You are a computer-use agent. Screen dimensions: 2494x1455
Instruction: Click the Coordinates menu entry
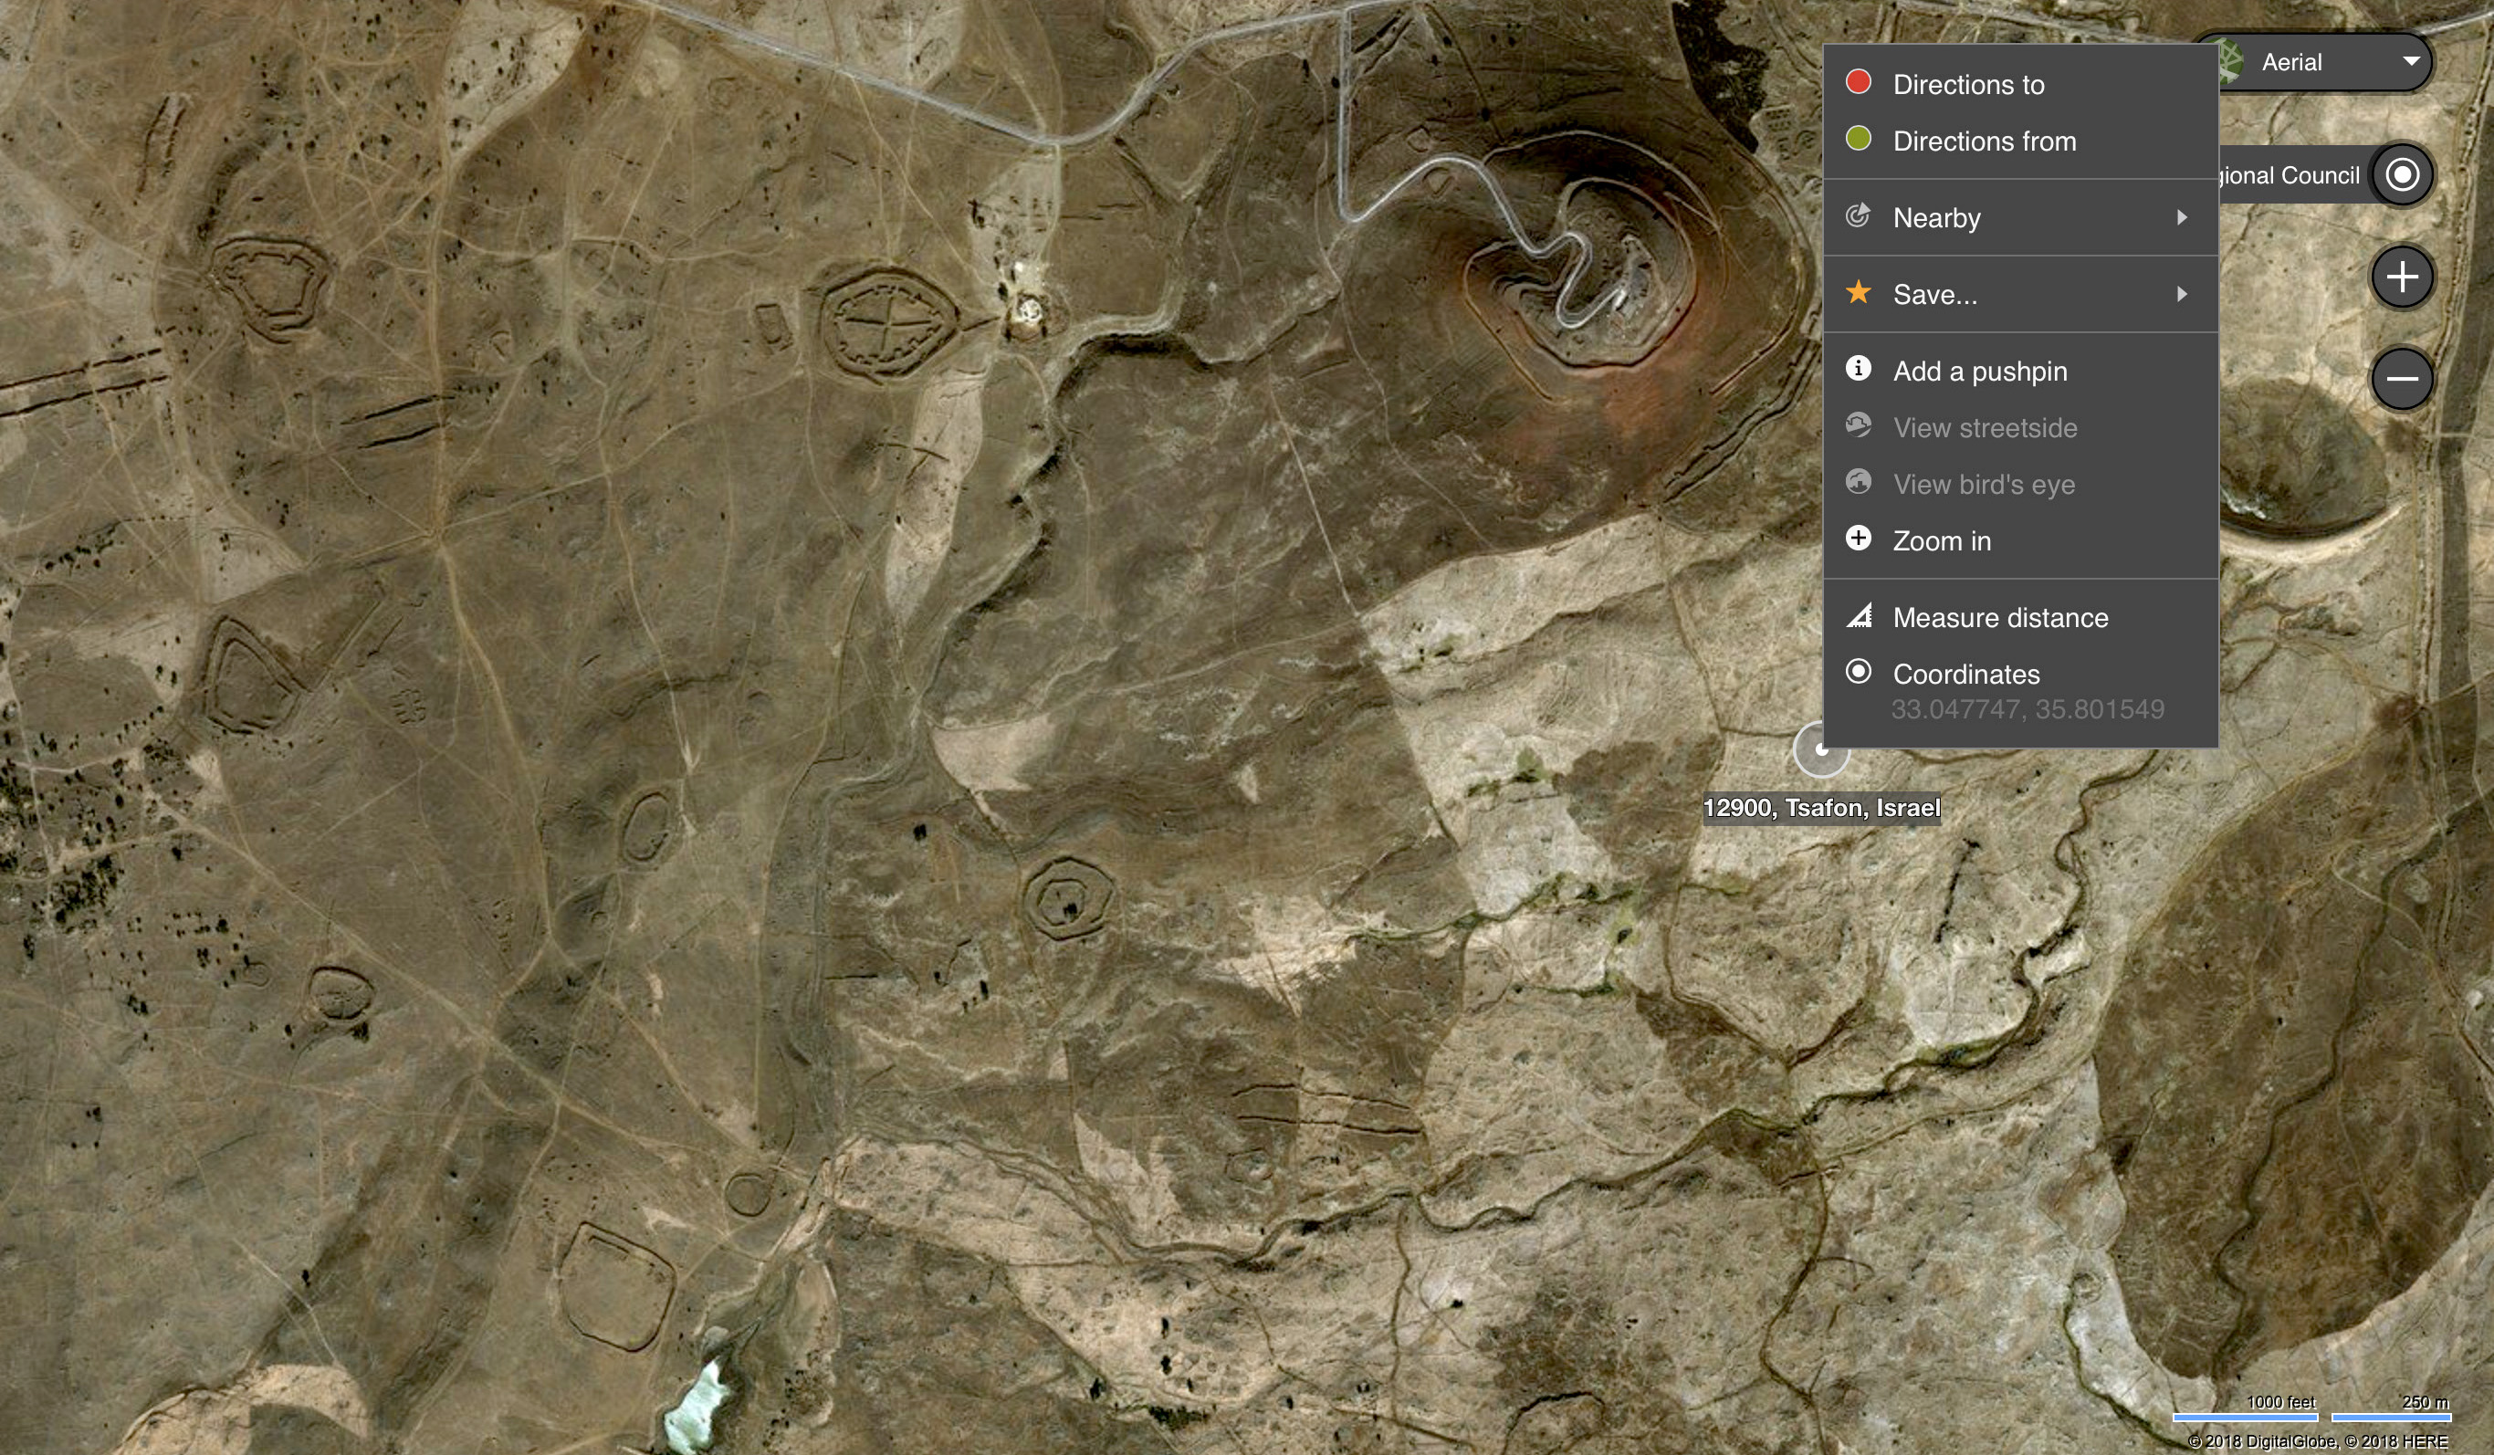coord(1965,674)
